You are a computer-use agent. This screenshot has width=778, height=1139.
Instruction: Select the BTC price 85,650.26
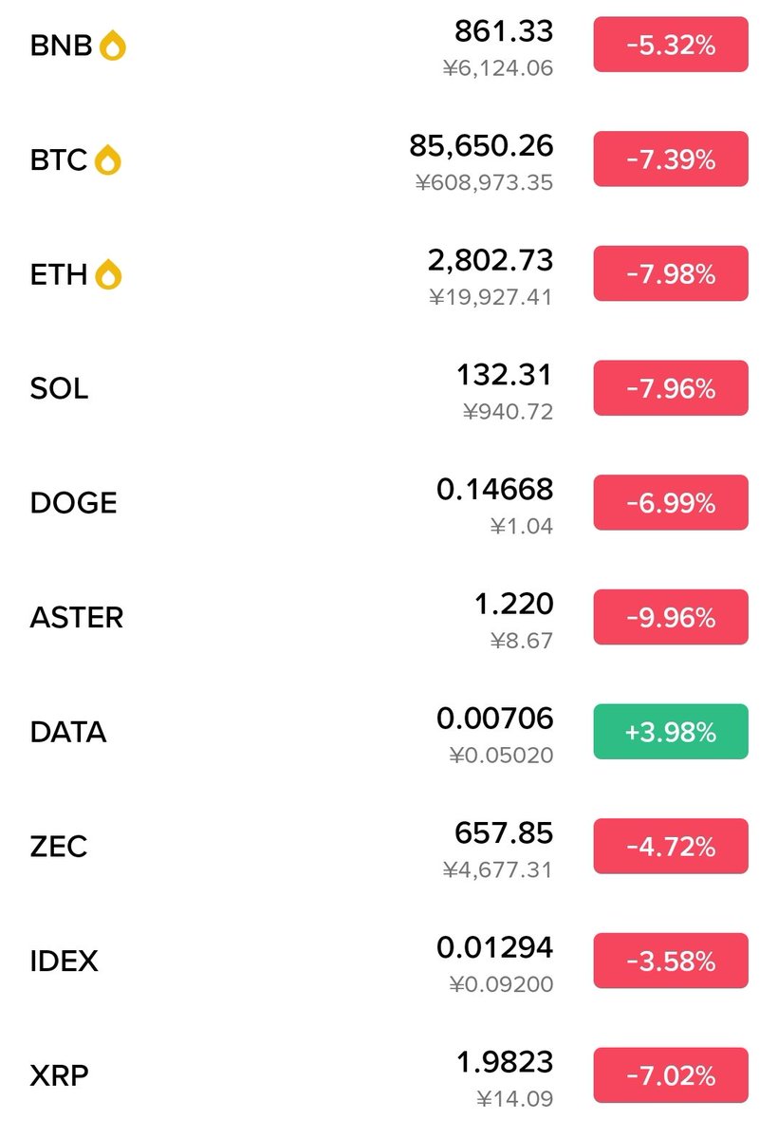[482, 145]
